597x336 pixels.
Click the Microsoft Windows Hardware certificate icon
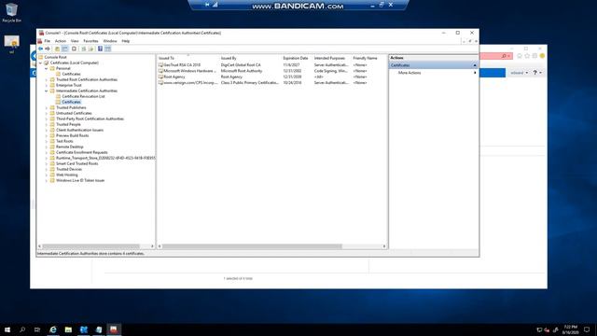(160, 71)
